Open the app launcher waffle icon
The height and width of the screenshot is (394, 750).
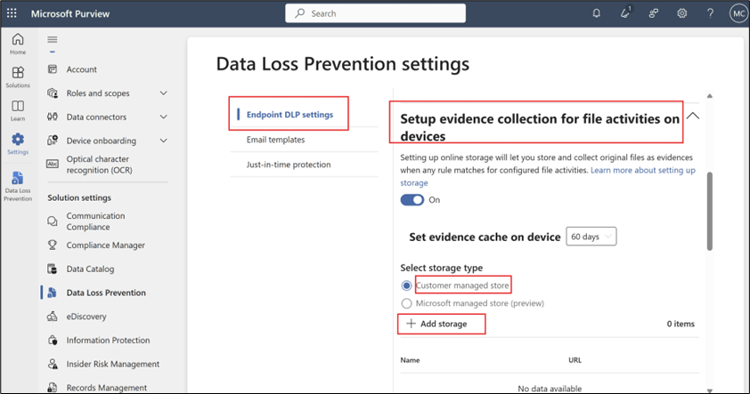coord(12,13)
